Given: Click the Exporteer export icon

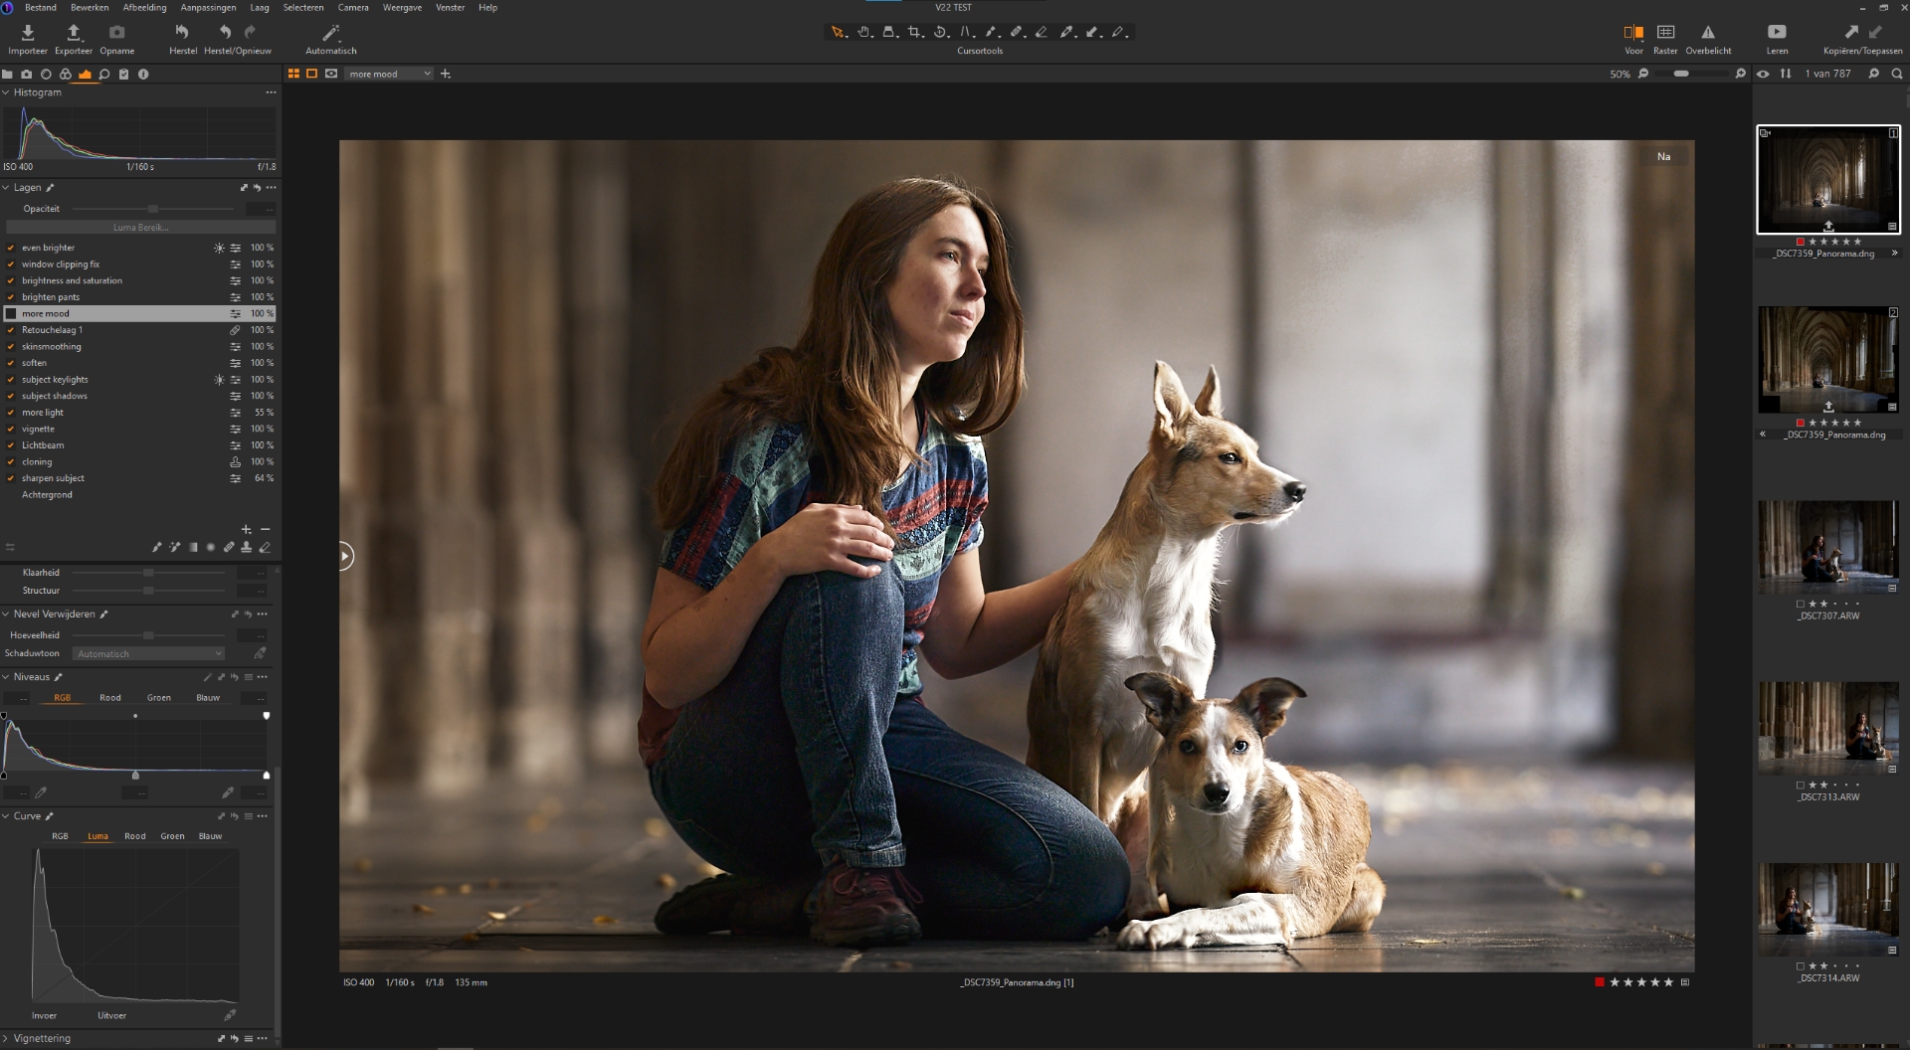Looking at the screenshot, I should pyautogui.click(x=74, y=33).
